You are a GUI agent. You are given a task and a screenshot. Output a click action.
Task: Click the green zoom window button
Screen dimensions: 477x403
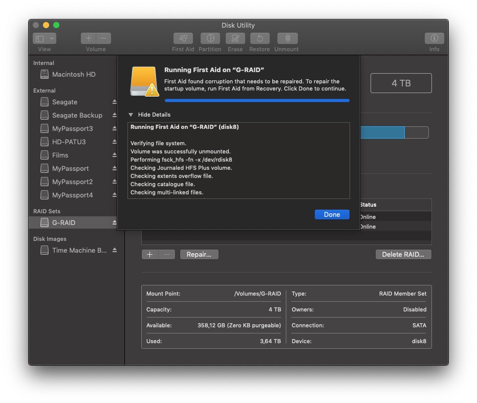pos(56,25)
